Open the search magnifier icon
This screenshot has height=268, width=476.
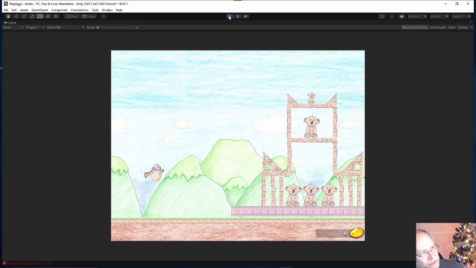pos(382,16)
